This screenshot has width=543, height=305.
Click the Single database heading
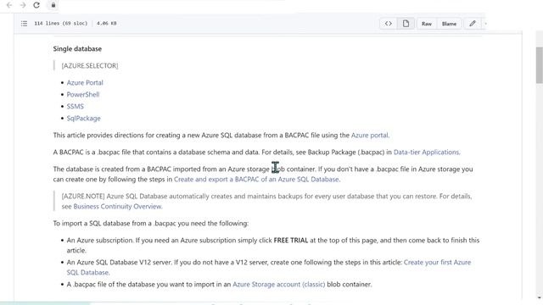(x=77, y=49)
